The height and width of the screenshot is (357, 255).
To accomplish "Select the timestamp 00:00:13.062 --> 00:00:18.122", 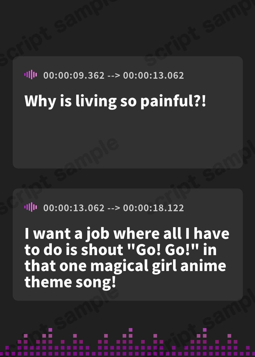I will (114, 208).
